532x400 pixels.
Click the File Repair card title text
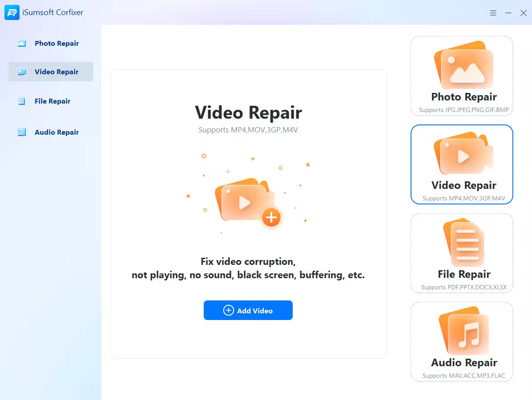pyautogui.click(x=464, y=274)
